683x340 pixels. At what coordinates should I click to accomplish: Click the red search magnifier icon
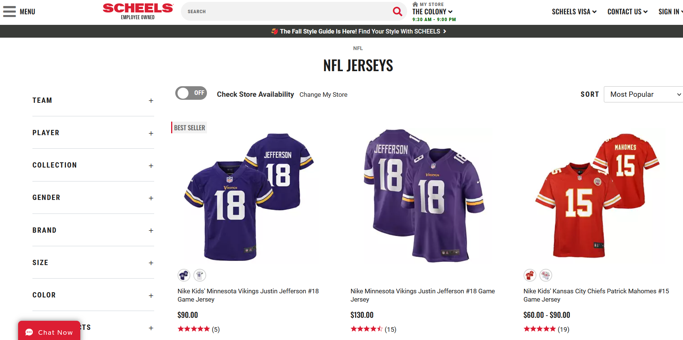(397, 11)
